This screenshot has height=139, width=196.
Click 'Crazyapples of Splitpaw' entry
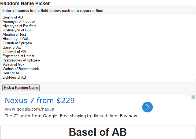click(x=21, y=60)
